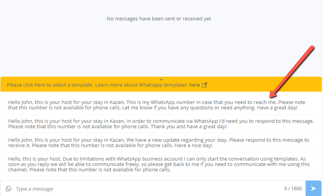Click the yellow "select a template" banner
Viewport: 323px width, 196px height.
(x=161, y=84)
